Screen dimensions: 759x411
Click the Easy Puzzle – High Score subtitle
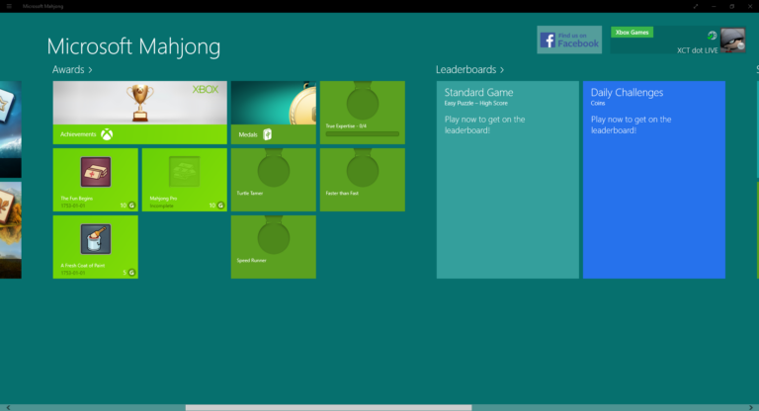475,103
